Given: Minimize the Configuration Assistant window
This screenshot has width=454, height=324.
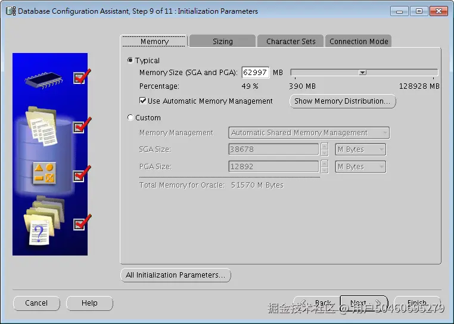Looking at the screenshot, I should click(x=400, y=11).
